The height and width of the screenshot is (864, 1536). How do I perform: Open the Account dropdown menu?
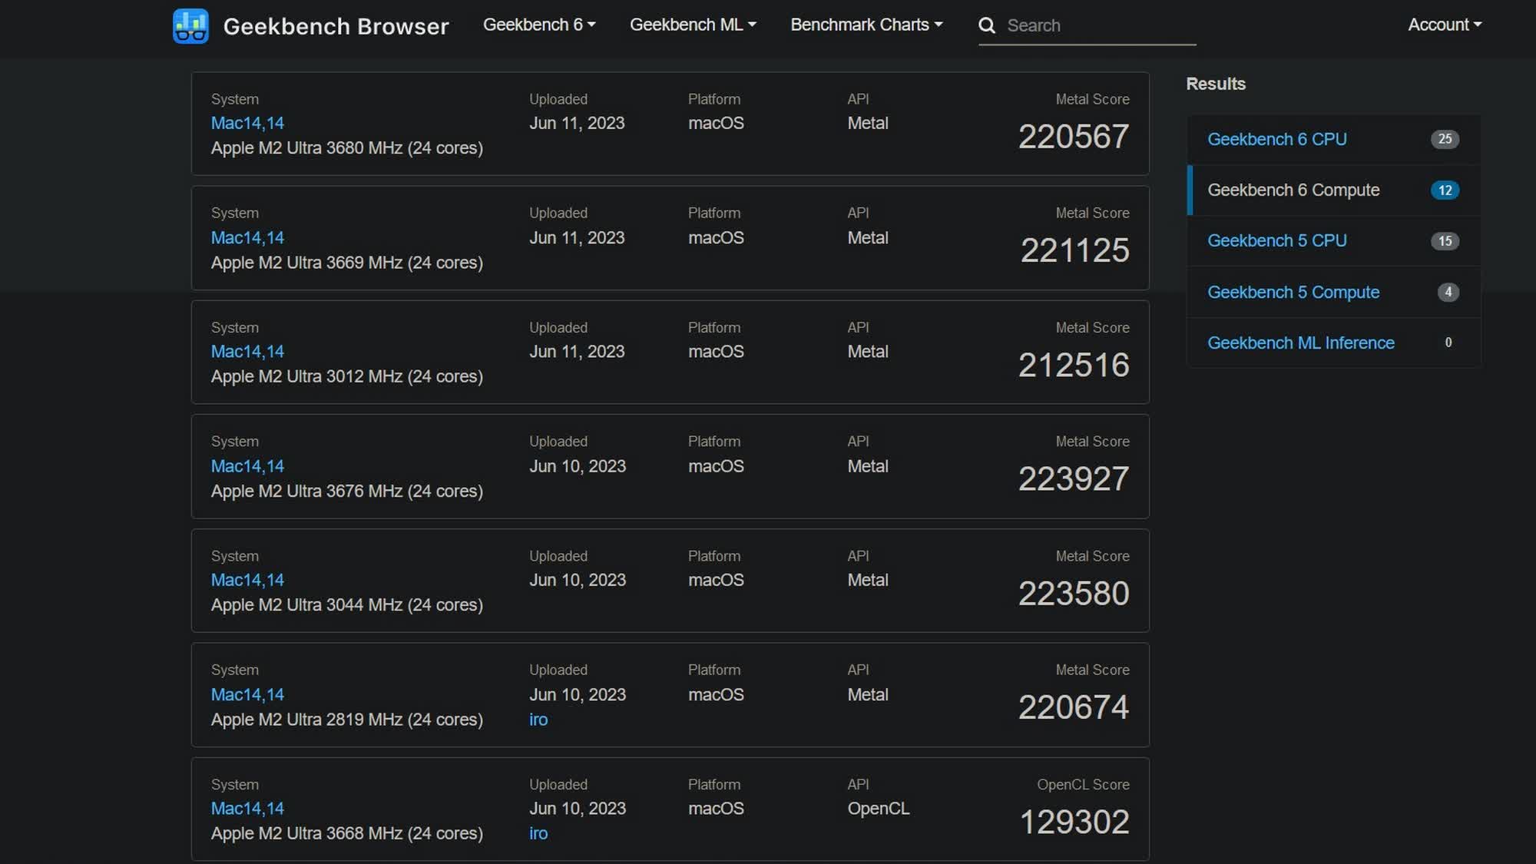1445,25
